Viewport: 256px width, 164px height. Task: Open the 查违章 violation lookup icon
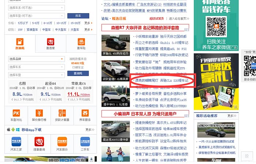point(50,42)
